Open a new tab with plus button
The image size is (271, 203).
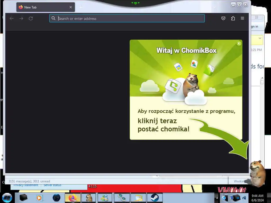(81, 7)
